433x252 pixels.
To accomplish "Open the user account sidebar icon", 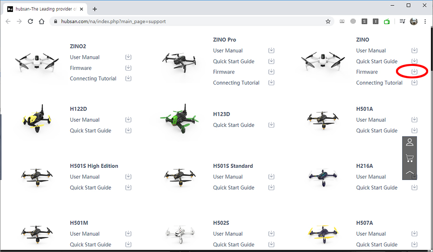I will 409,142.
